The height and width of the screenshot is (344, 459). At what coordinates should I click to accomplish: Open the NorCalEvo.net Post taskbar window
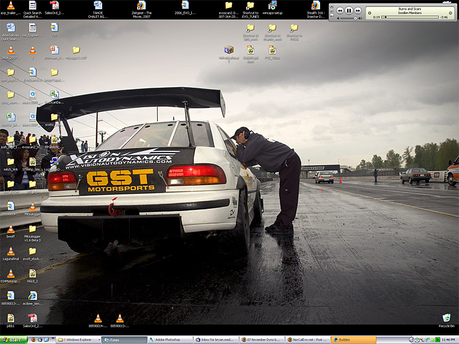[307, 340]
